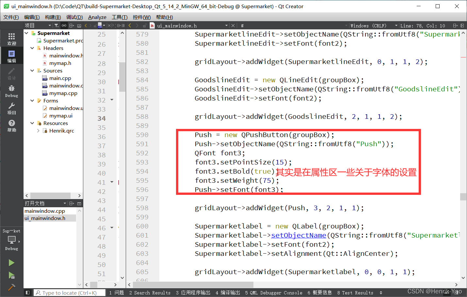The width and height of the screenshot is (467, 297).
Task: Click the Type to locate search field
Action: [70, 293]
